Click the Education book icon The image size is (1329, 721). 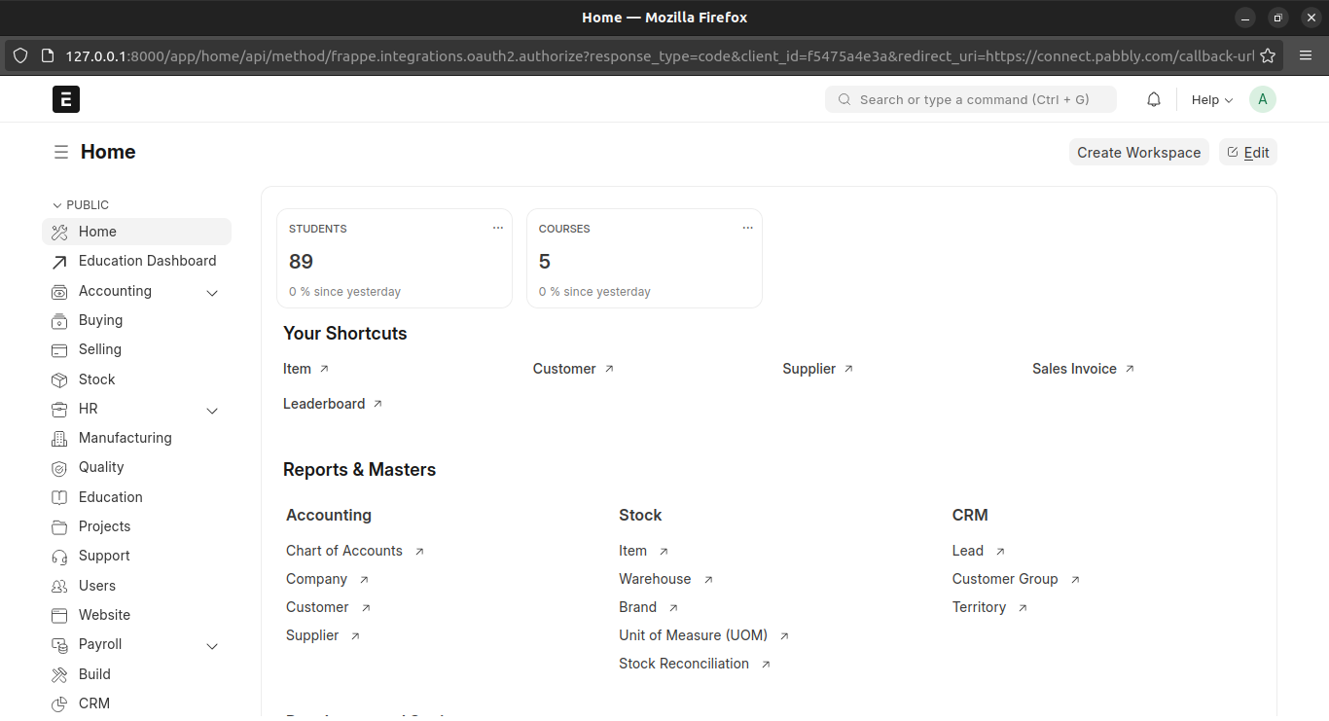pyautogui.click(x=59, y=497)
